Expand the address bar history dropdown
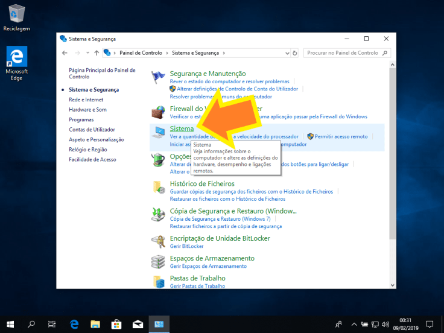 pos(286,53)
